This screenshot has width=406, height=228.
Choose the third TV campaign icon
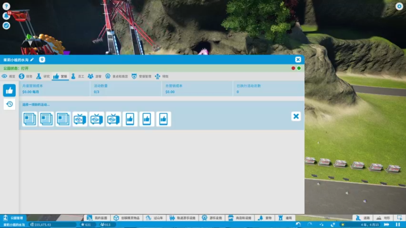click(x=113, y=119)
